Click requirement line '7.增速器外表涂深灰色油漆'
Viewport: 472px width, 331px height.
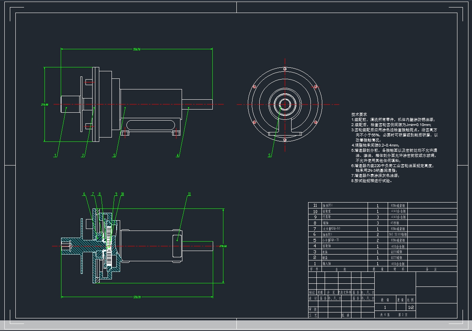click(x=375, y=176)
